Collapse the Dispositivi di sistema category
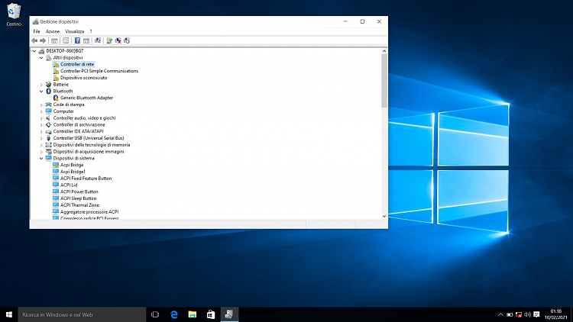This screenshot has height=322, width=573. (41, 159)
